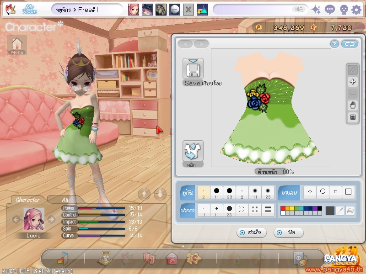366x274 pixels.
Task: Show next character with right arrow
Action: coord(51,220)
